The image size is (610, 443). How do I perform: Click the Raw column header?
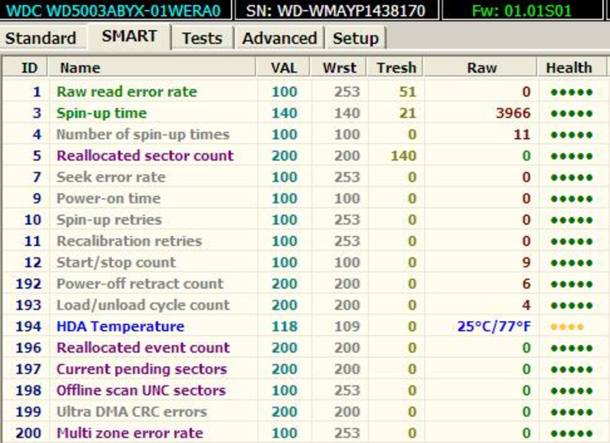482,68
